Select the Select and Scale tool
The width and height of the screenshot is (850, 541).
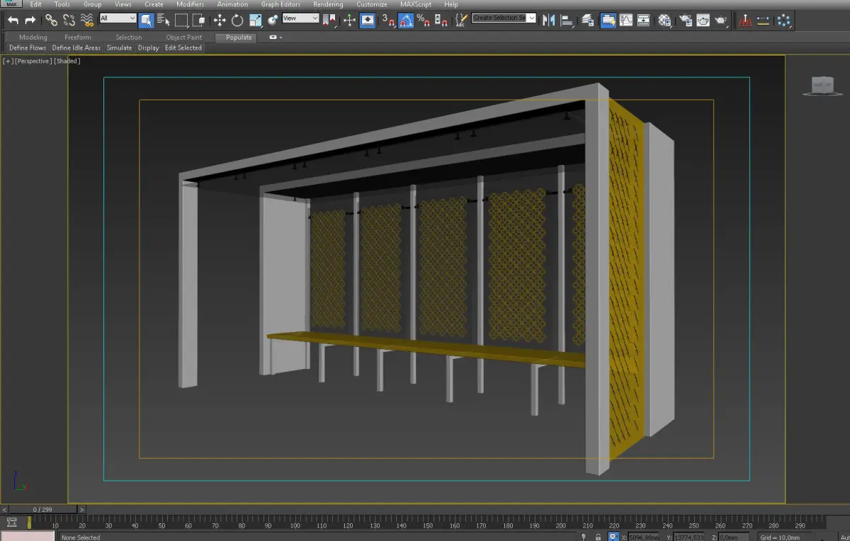tap(256, 21)
